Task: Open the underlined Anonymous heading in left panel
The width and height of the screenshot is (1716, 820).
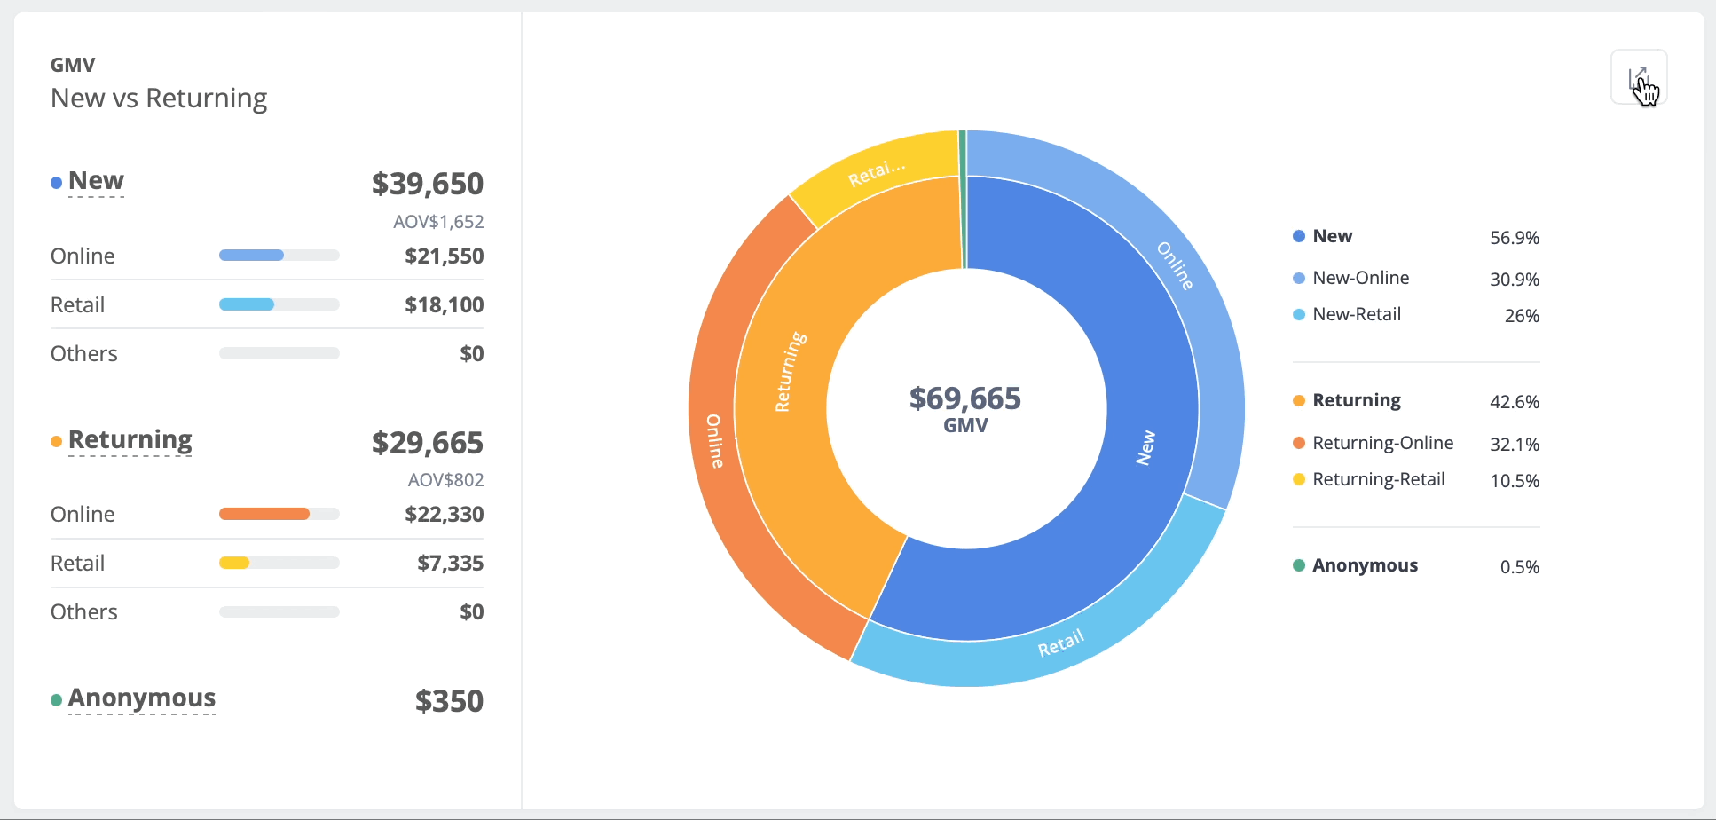Action: pos(141,698)
